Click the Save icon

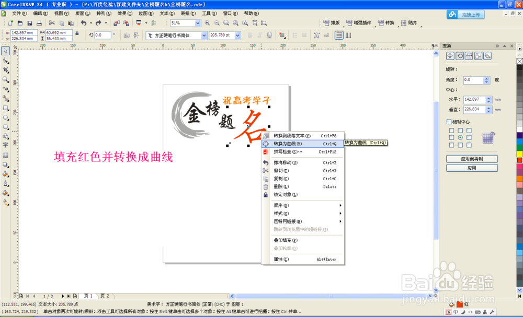(x=30, y=23)
